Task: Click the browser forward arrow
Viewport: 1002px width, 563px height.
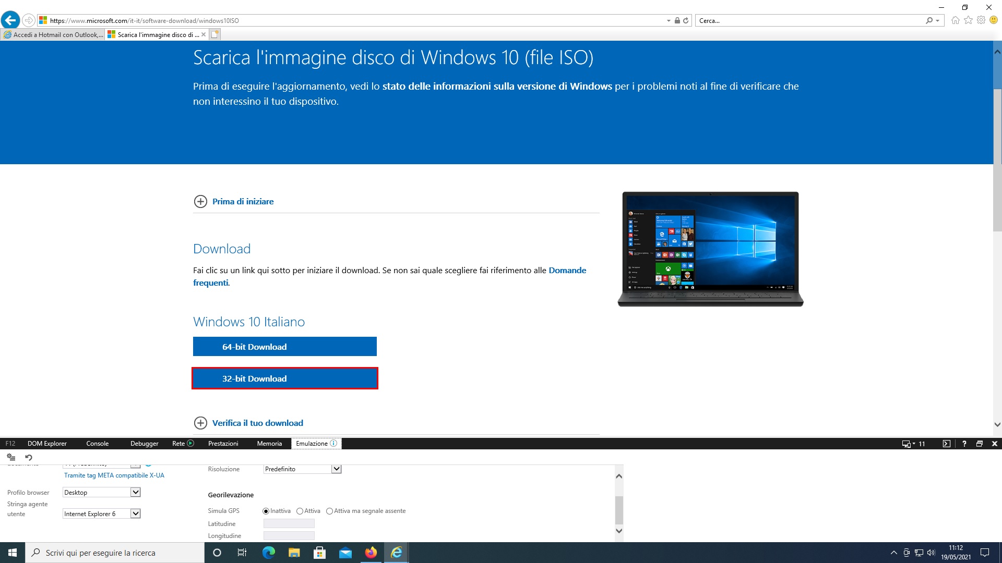Action: coord(29,20)
